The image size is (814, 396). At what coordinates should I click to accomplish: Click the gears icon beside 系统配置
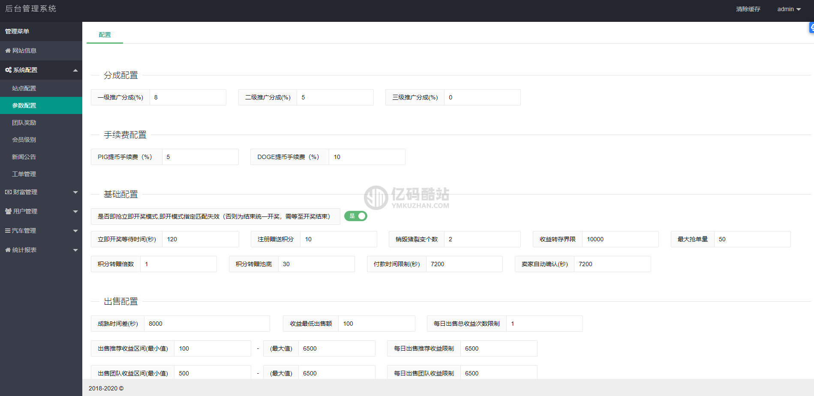coord(8,70)
